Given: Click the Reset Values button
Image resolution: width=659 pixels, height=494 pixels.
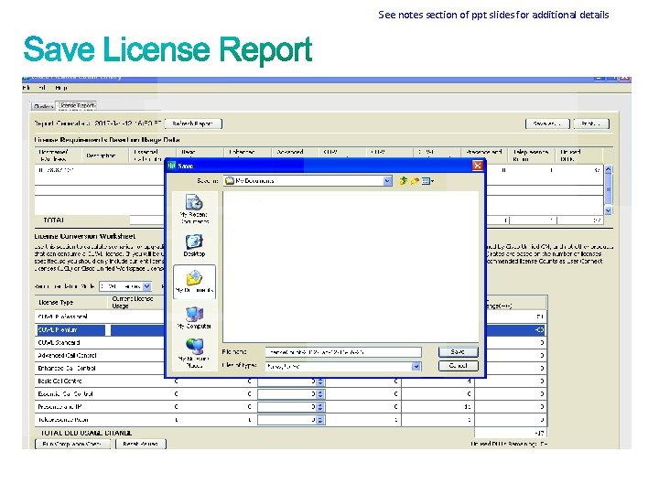Looking at the screenshot, I should coord(141,444).
